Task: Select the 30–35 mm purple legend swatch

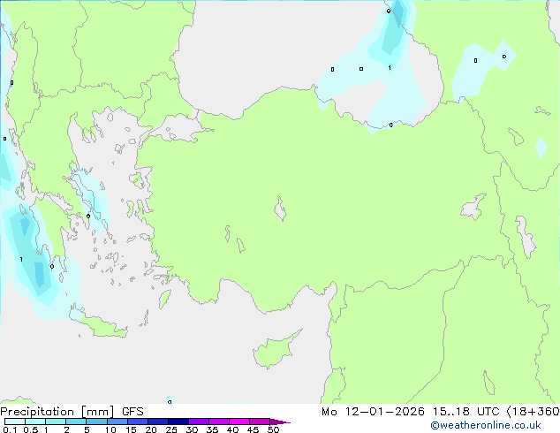Action: point(199,422)
